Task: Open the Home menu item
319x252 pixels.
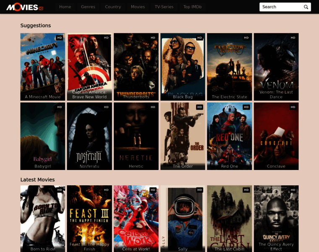Action: pos(65,7)
